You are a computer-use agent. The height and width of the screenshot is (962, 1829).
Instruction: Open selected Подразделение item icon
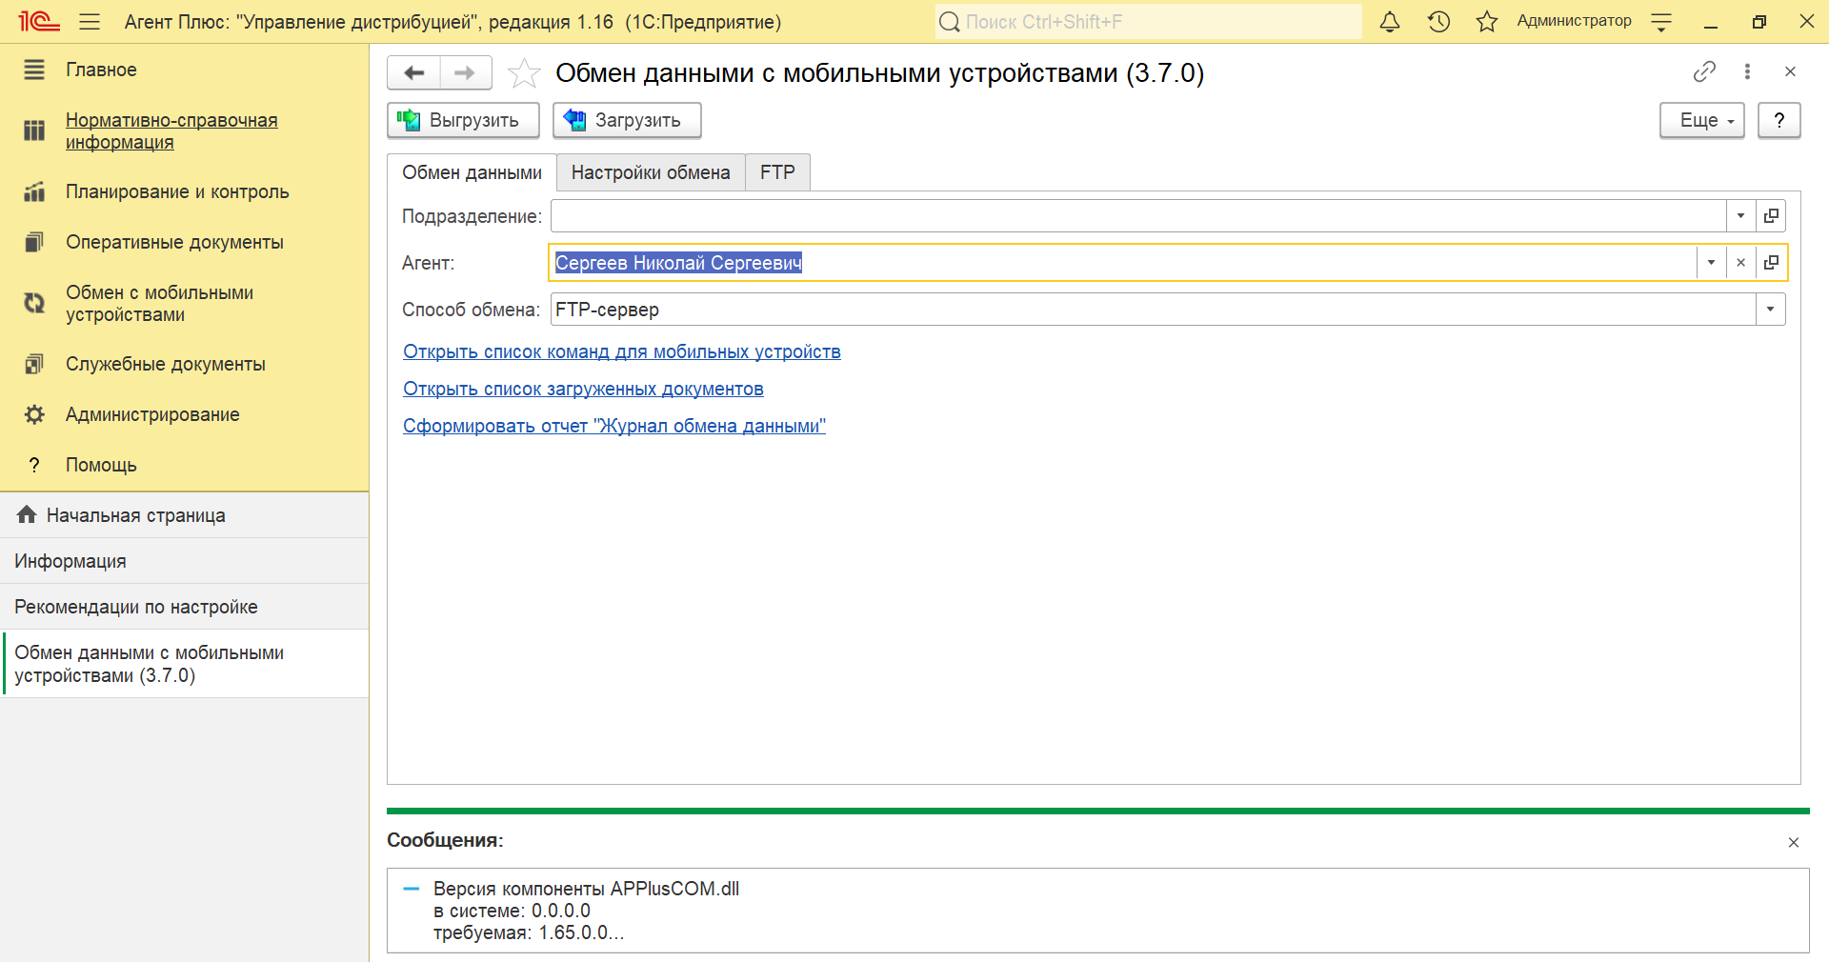[1771, 216]
